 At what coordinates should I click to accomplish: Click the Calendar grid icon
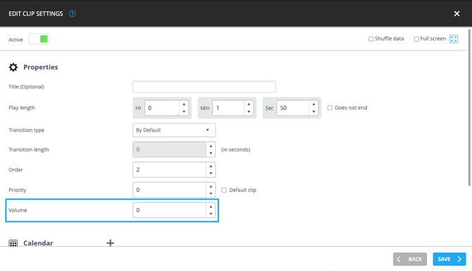[x=13, y=243]
